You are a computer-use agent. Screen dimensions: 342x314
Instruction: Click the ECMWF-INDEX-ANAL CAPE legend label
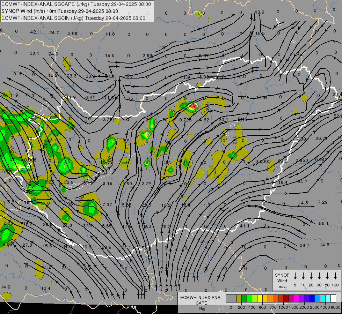tap(201, 300)
